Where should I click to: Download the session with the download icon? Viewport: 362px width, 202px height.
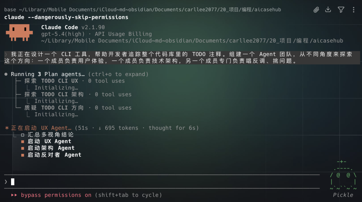coord(328,9)
